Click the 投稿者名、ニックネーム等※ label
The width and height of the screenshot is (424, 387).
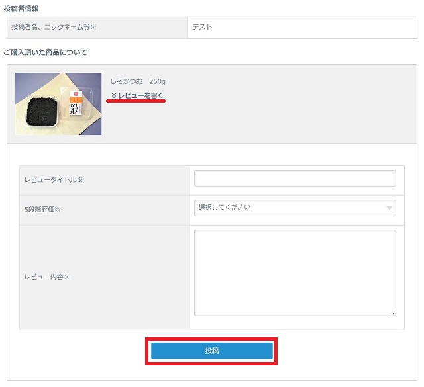click(54, 28)
